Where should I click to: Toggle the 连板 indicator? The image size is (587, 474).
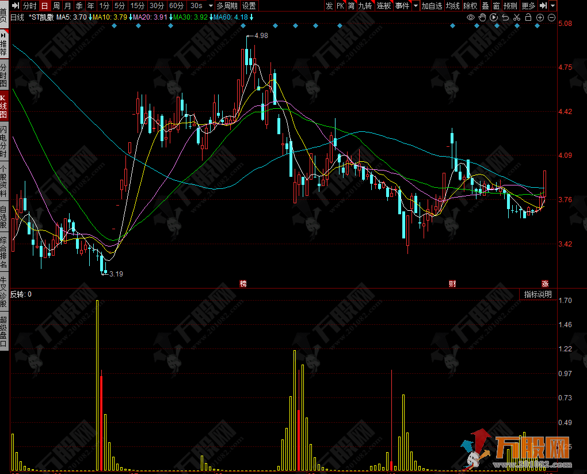tap(384, 6)
